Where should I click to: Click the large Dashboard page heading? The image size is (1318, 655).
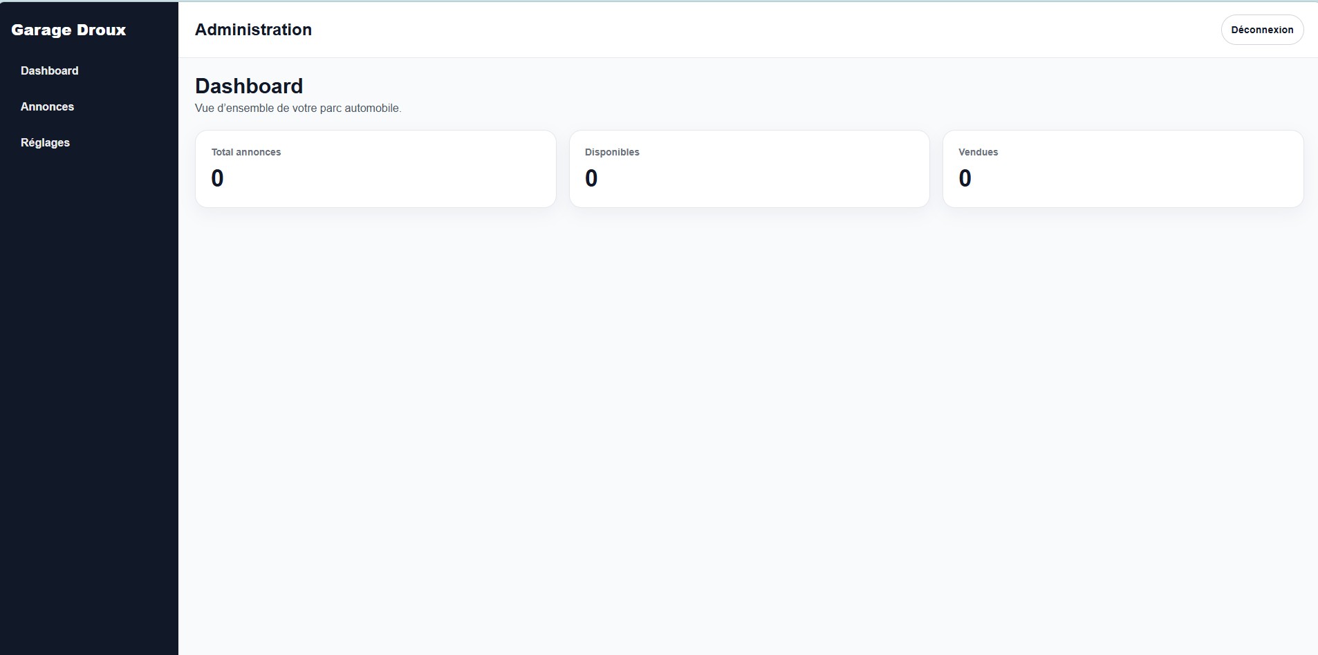(249, 86)
